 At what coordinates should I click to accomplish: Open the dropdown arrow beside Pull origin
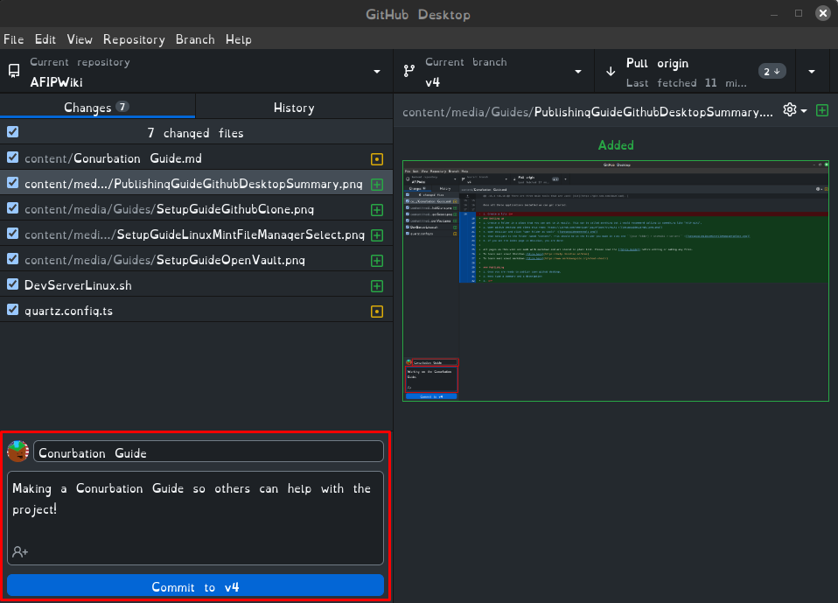tap(812, 72)
